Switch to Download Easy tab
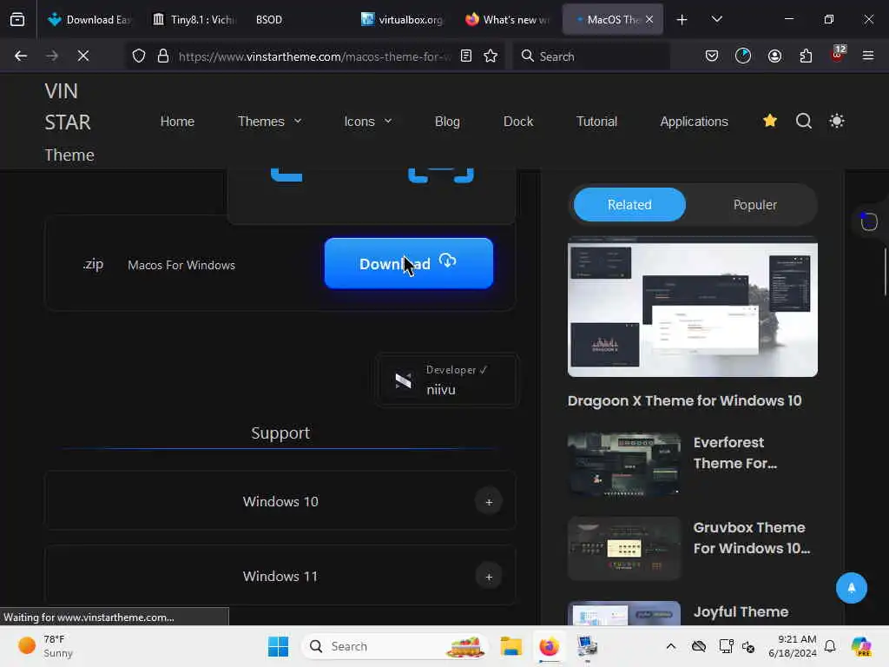Screen dimensions: 889x667 click(x=89, y=20)
